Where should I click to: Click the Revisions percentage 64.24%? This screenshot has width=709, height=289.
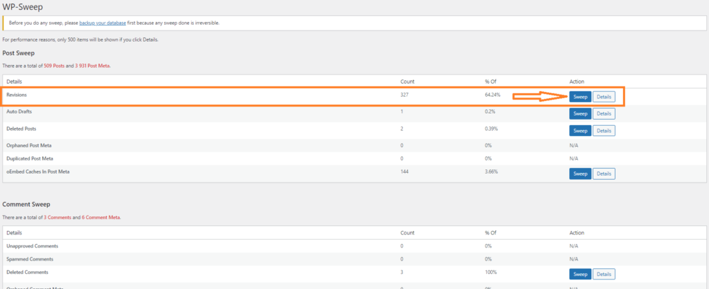pos(492,95)
